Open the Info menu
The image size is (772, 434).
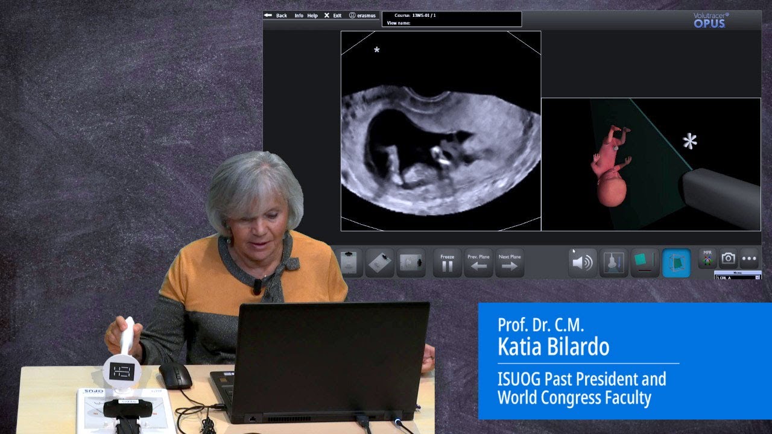coord(299,16)
